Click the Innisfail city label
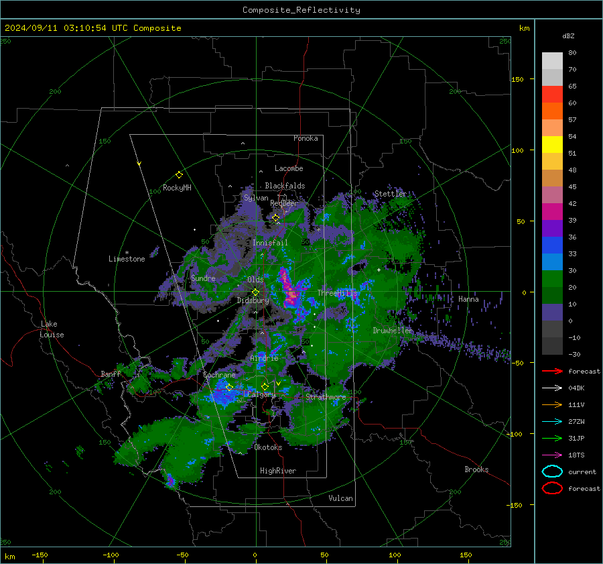 point(270,243)
